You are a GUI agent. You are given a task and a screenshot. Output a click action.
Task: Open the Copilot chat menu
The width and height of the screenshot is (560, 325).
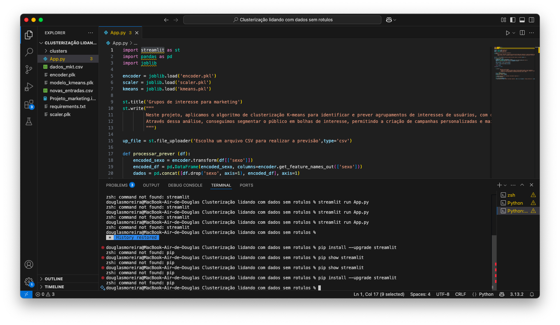pyautogui.click(x=391, y=20)
